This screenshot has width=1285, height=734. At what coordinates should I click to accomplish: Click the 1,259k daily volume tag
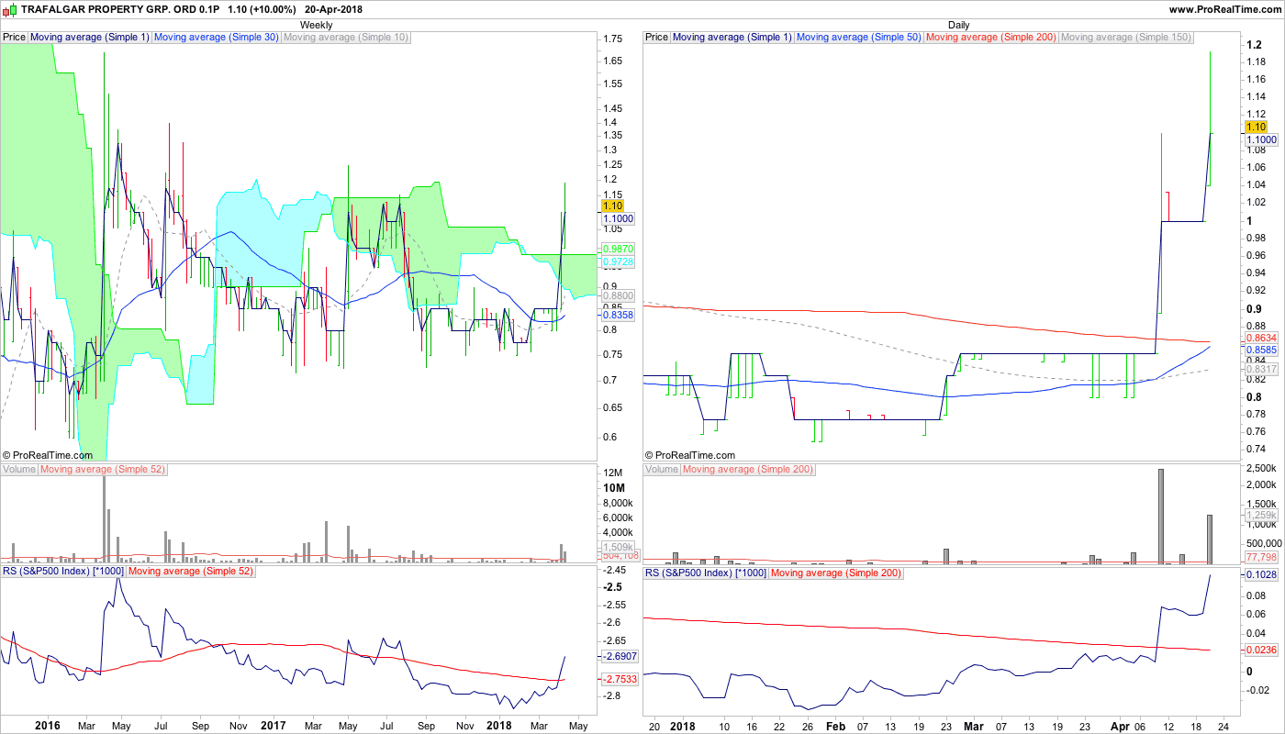[x=1260, y=516]
